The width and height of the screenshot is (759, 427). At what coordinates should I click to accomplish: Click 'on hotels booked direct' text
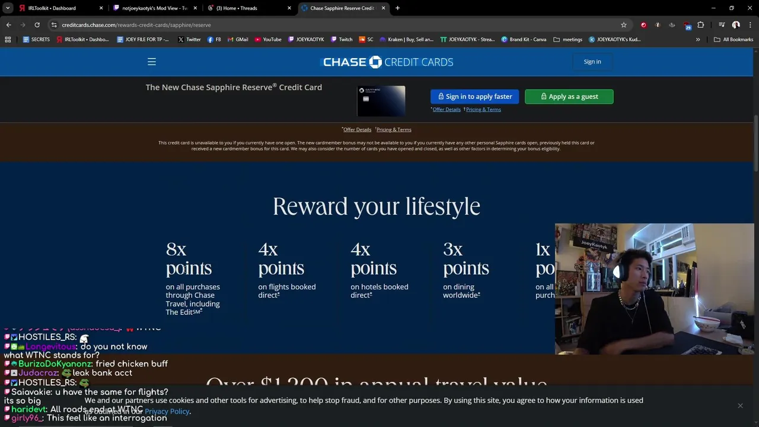pyautogui.click(x=379, y=291)
